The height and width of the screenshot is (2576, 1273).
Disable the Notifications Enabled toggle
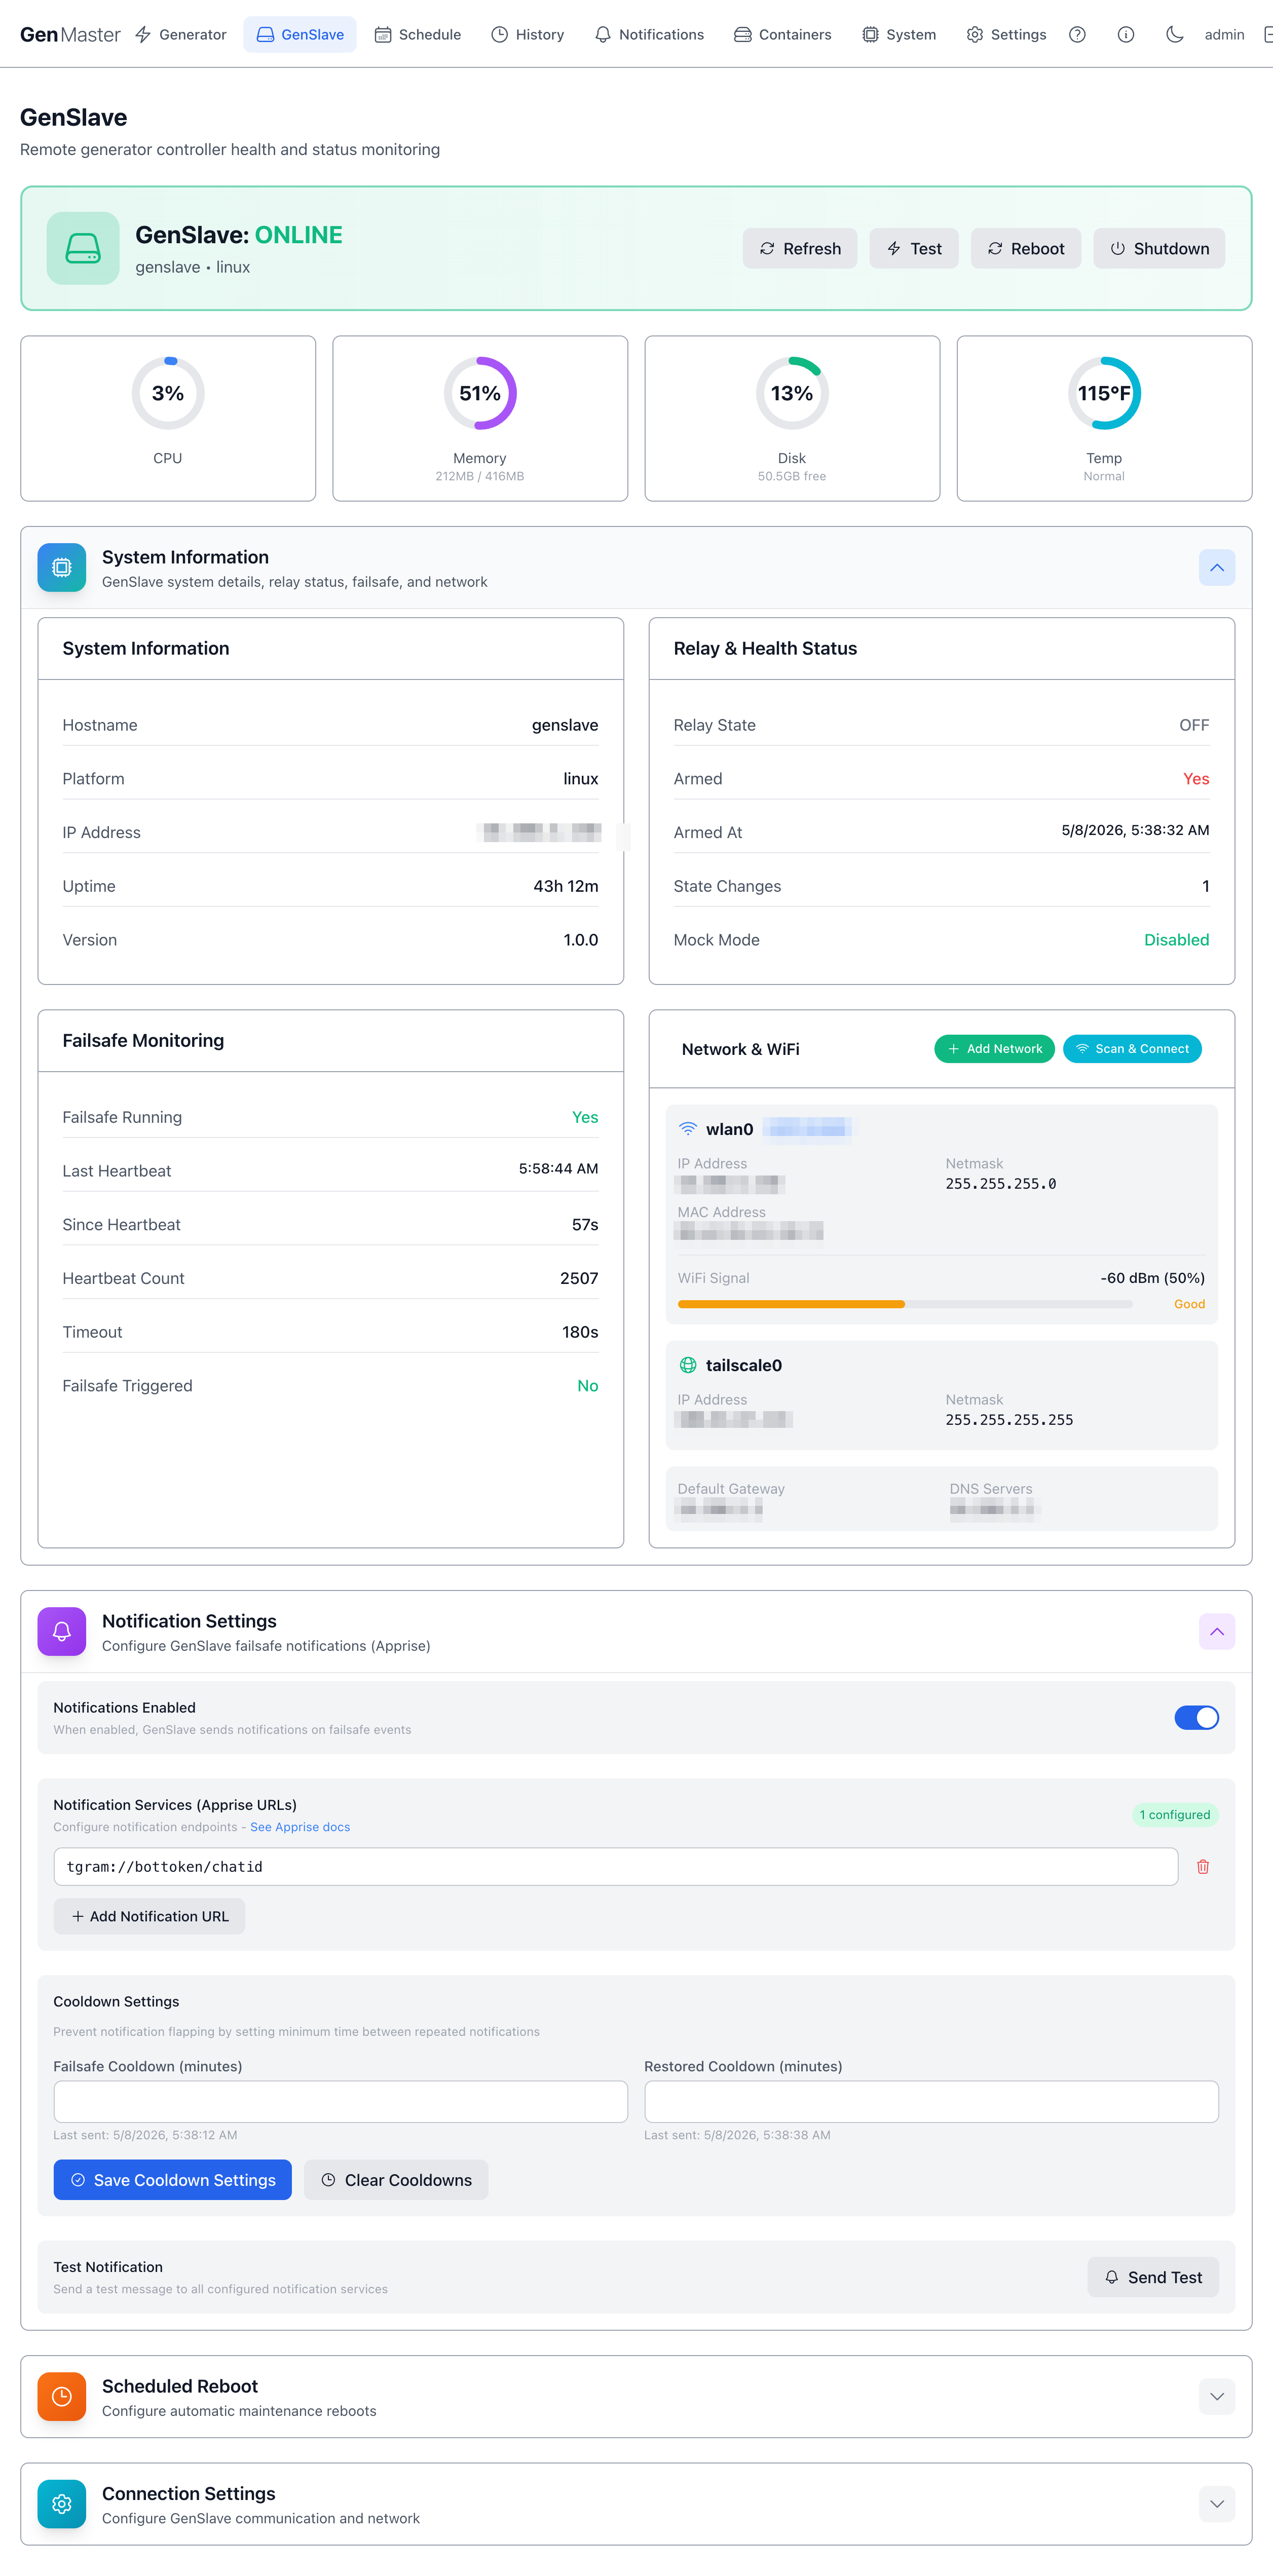tap(1196, 1717)
